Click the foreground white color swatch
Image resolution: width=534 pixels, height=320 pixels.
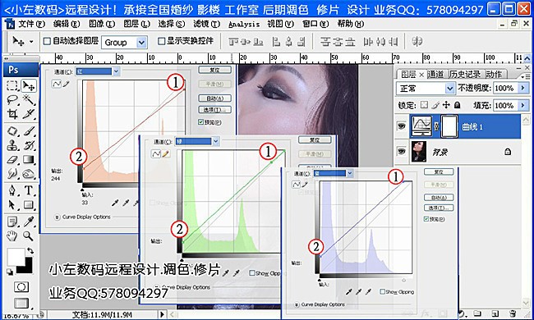click(x=16, y=256)
